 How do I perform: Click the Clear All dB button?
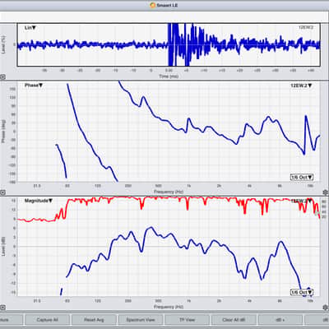234,320
